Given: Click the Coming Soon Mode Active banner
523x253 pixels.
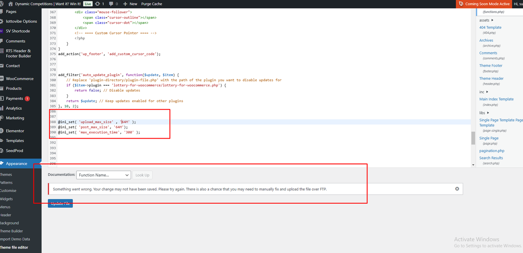Looking at the screenshot, I should (484, 4).
